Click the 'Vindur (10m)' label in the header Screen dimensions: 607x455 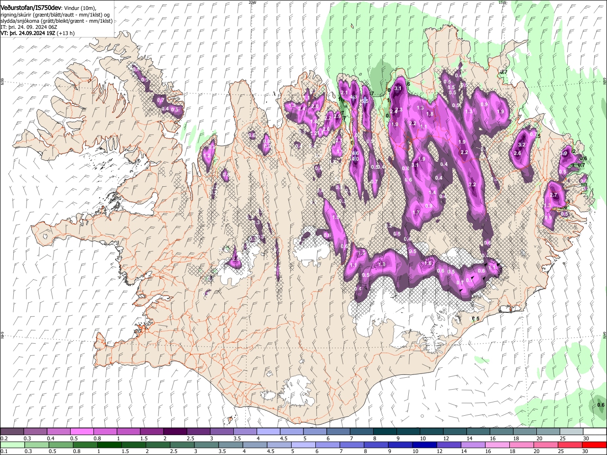80,8
